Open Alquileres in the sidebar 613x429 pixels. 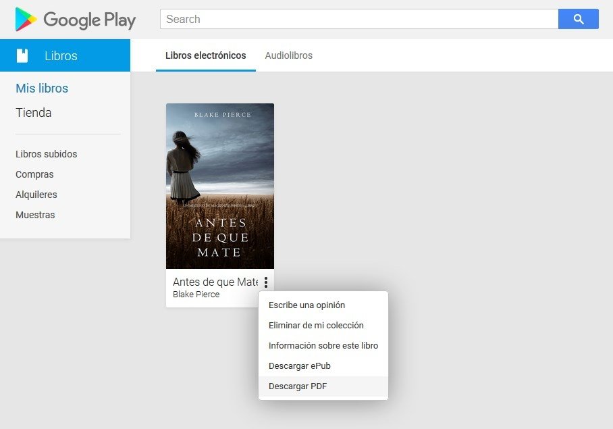(36, 195)
